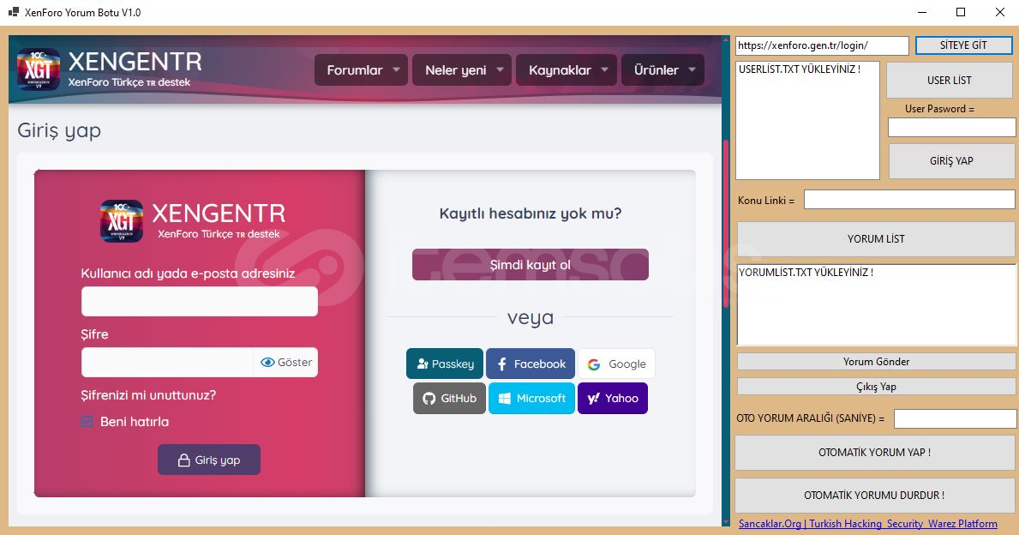The width and height of the screenshot is (1019, 535).
Task: Open the Kaynaklar menu
Action: pyautogui.click(x=560, y=69)
